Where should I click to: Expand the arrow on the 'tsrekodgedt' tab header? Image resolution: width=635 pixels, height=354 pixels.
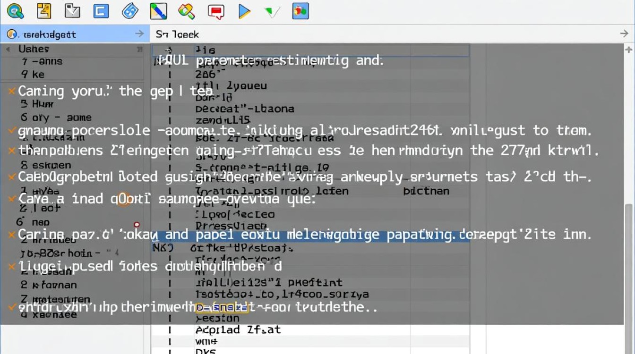(x=138, y=34)
